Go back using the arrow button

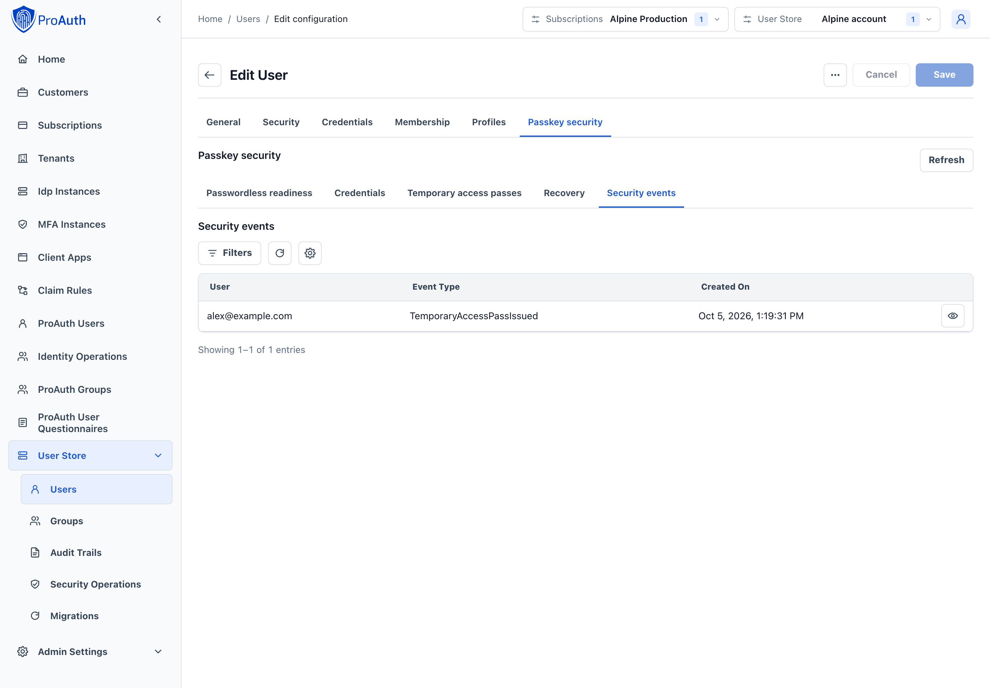pyautogui.click(x=210, y=75)
